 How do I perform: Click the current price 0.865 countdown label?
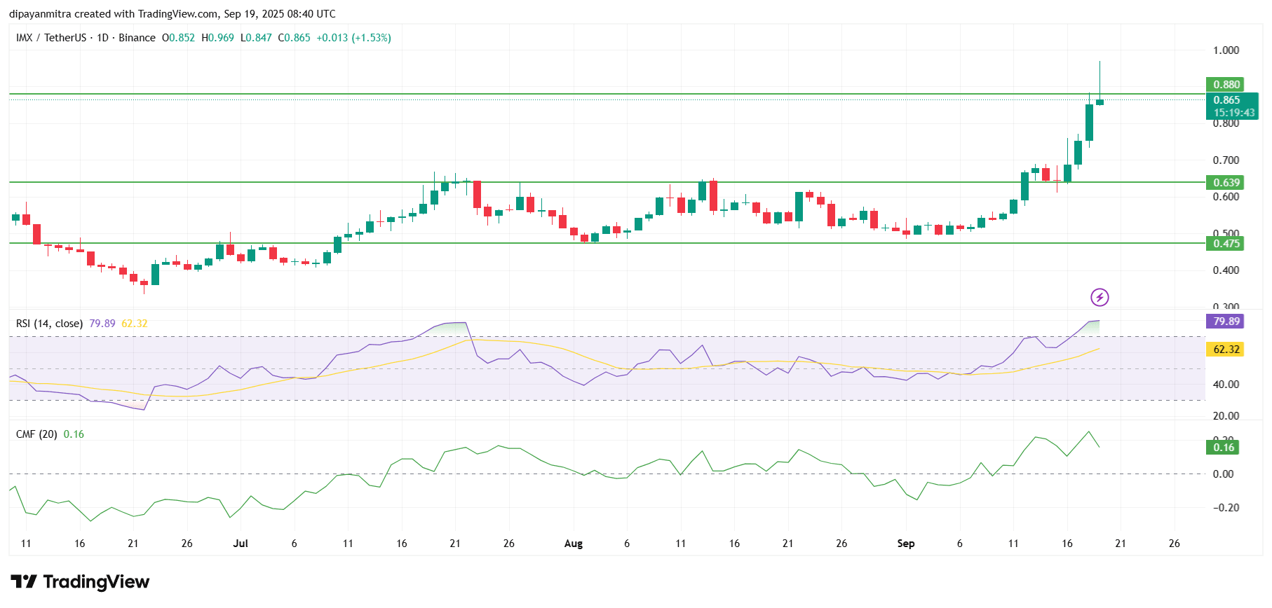pos(1232,106)
